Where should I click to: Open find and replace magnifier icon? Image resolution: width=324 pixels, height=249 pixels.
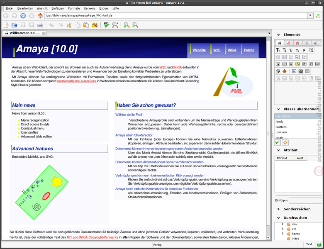click(115, 25)
